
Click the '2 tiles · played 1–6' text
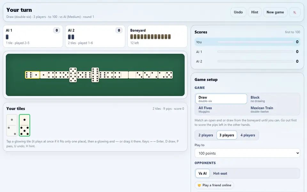click(80, 43)
